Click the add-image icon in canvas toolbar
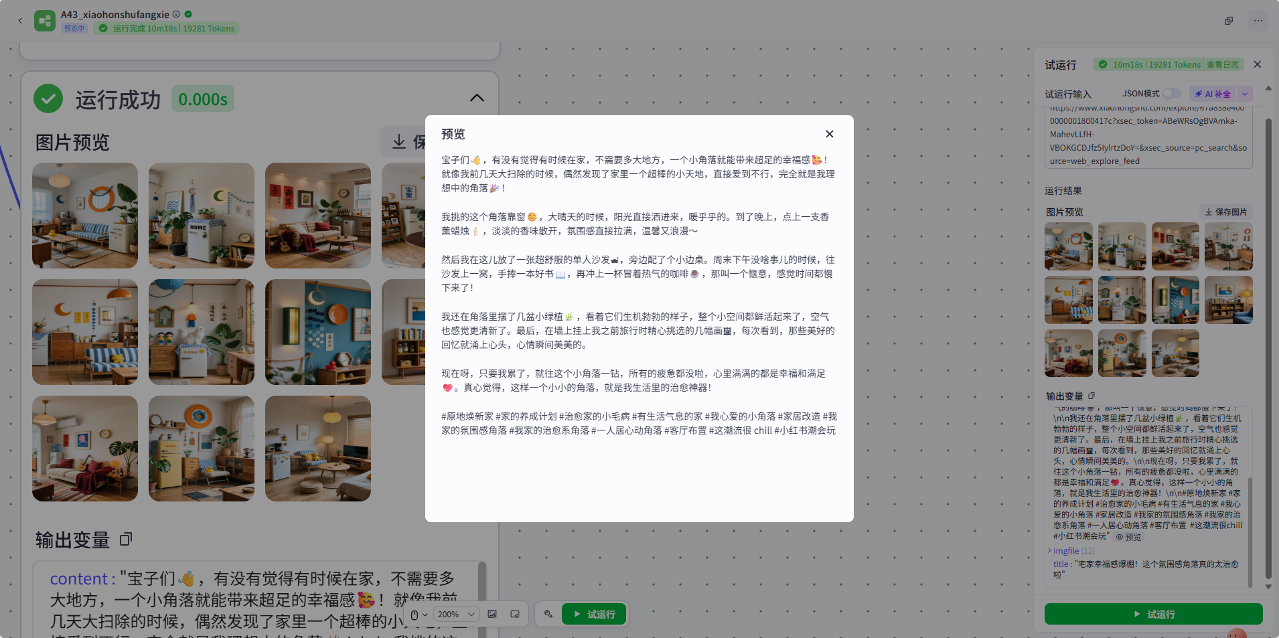The width and height of the screenshot is (1279, 638). point(492,614)
